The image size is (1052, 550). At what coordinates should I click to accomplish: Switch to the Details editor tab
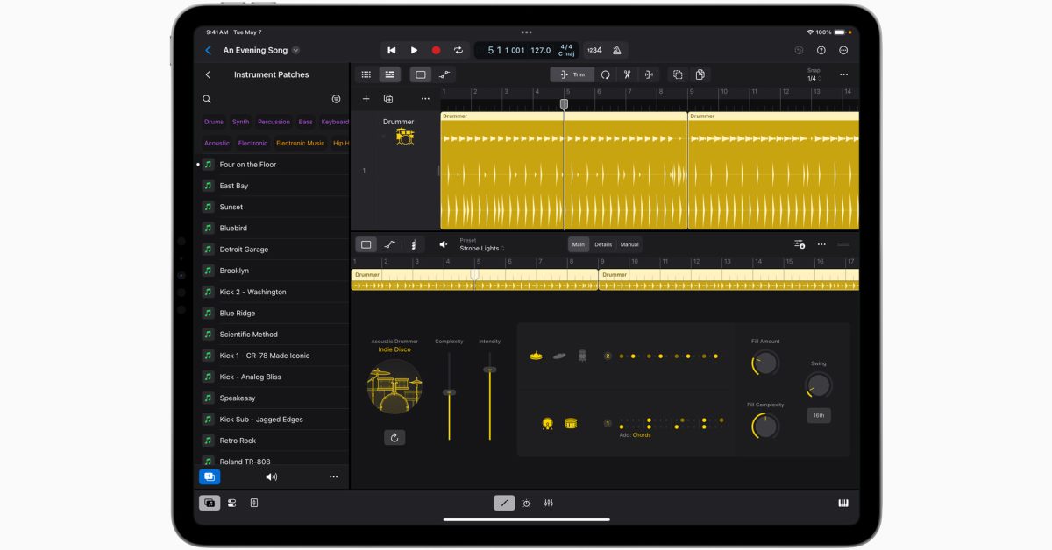[603, 244]
